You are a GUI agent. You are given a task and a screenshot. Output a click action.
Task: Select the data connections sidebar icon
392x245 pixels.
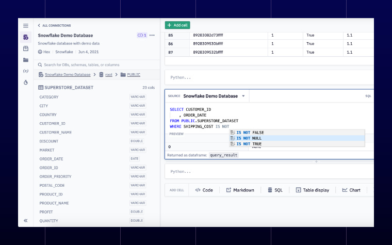pyautogui.click(x=26, y=37)
